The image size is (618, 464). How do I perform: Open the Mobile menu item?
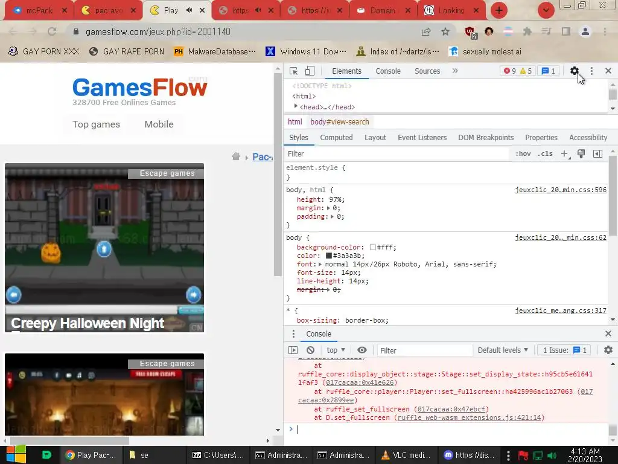(159, 124)
